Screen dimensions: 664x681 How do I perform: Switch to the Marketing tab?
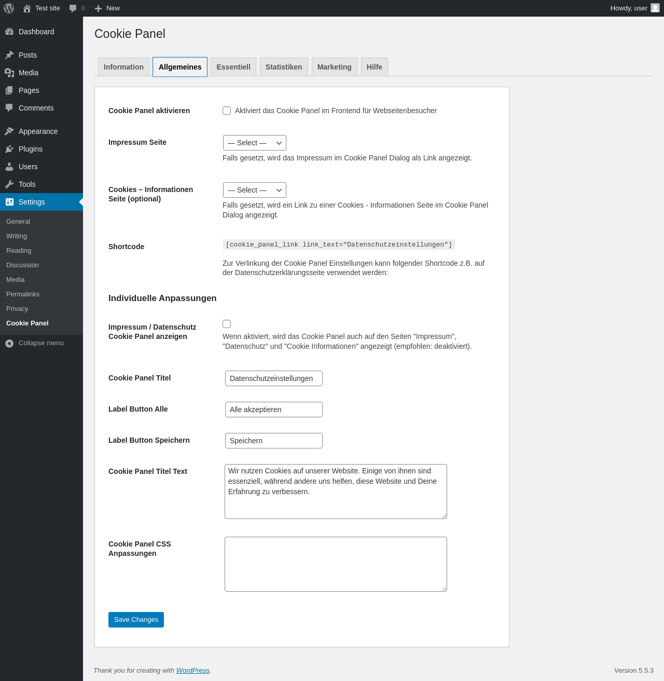[334, 67]
